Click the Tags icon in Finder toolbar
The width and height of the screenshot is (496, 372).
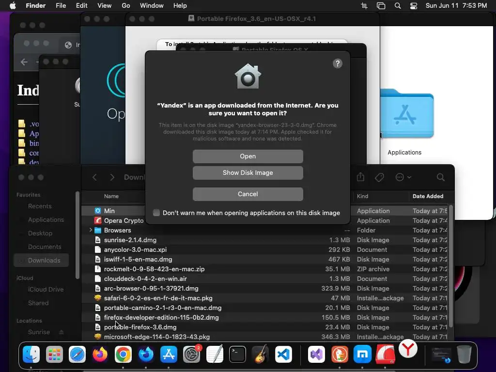[379, 177]
